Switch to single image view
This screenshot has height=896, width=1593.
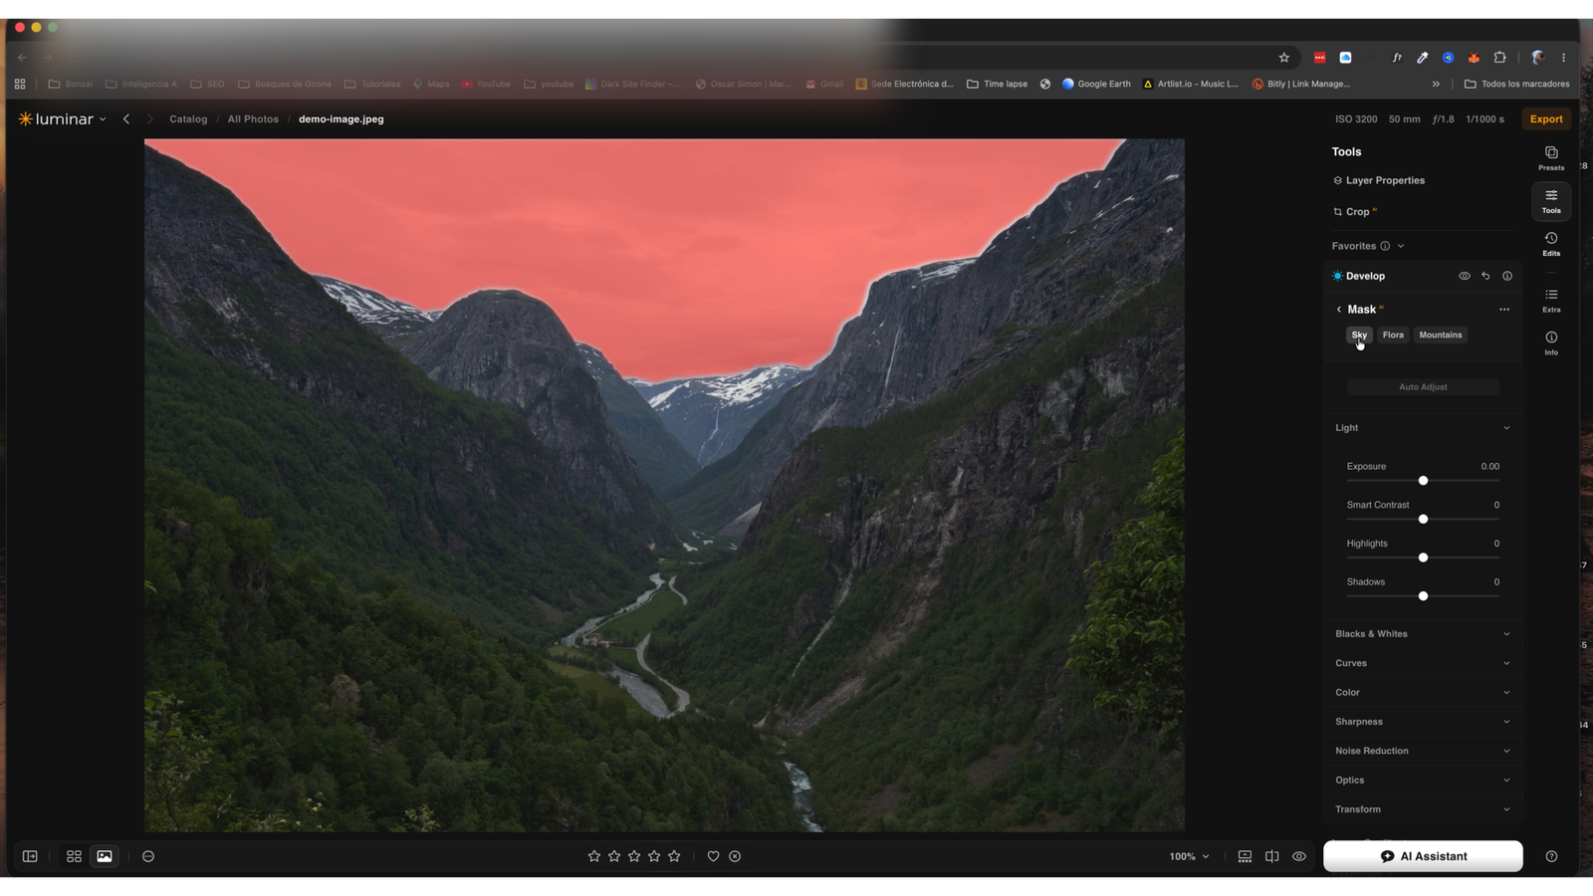(x=105, y=856)
